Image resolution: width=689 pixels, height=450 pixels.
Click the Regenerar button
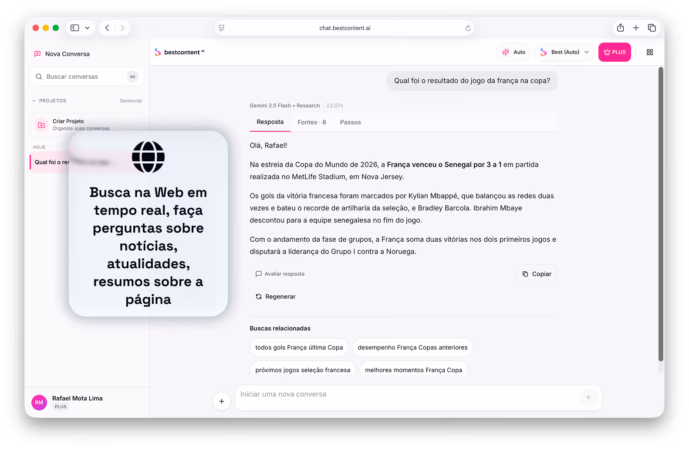pyautogui.click(x=276, y=297)
